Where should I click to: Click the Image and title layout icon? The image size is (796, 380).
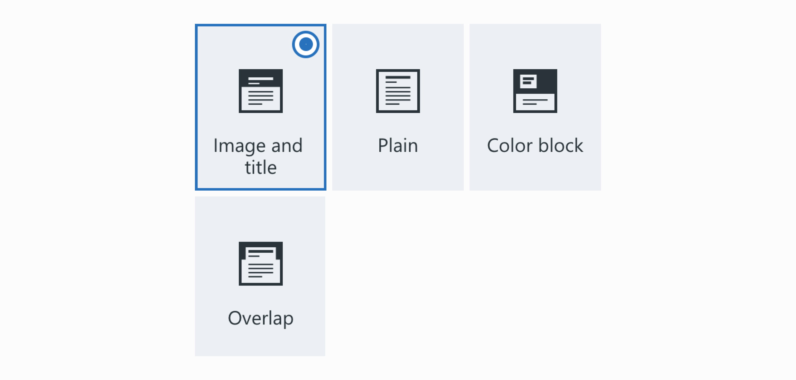(260, 91)
